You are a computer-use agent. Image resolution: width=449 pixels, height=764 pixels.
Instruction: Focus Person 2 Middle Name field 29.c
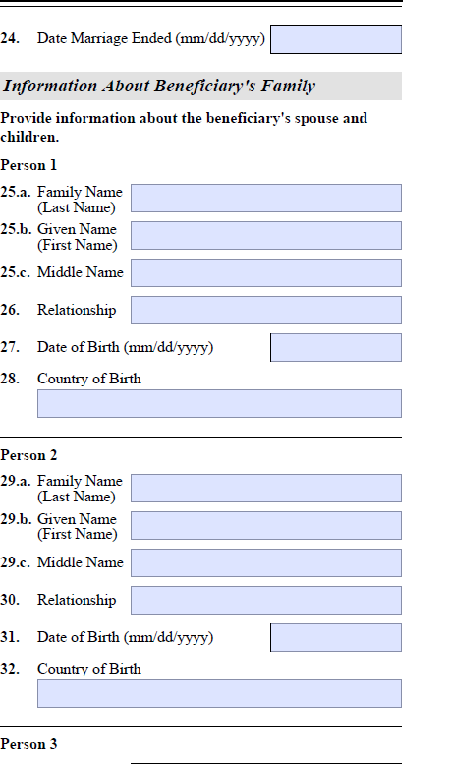[x=266, y=562]
